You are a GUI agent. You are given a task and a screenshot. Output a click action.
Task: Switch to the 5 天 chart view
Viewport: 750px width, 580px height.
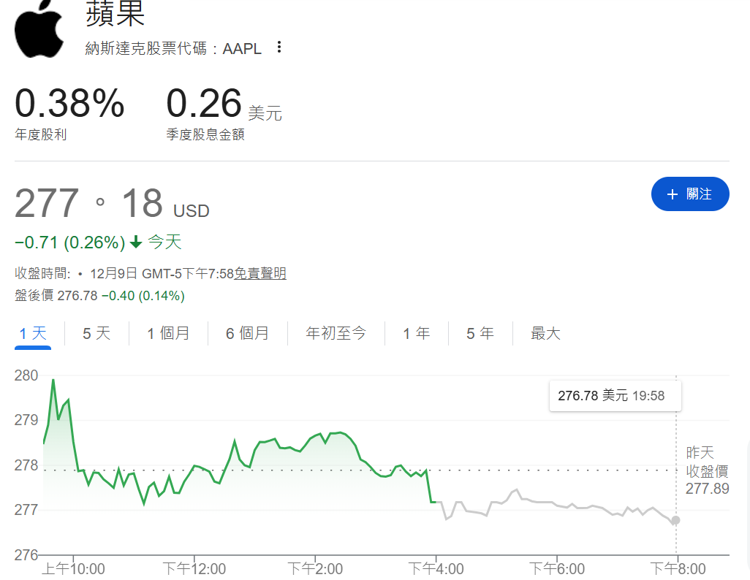pos(96,332)
